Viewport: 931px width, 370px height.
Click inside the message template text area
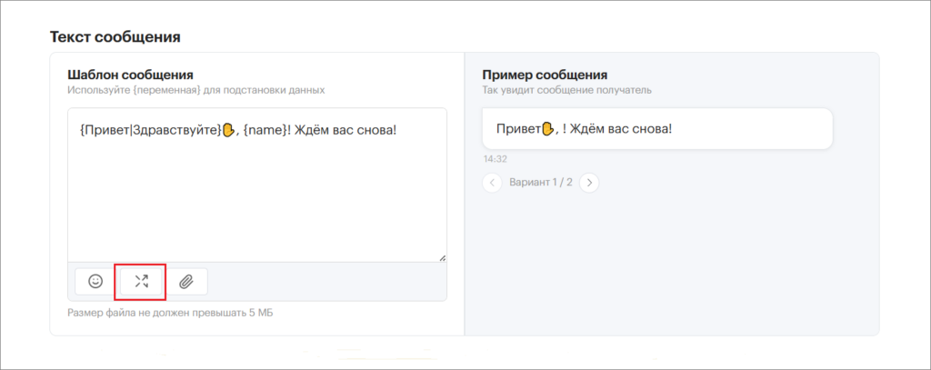point(257,185)
